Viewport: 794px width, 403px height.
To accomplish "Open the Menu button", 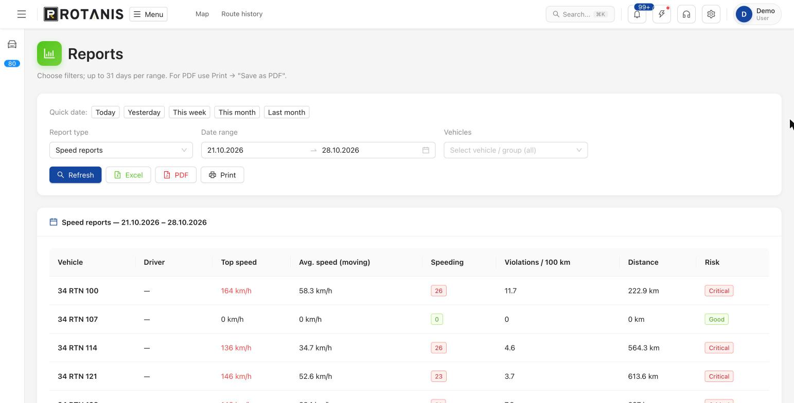I will pos(148,14).
